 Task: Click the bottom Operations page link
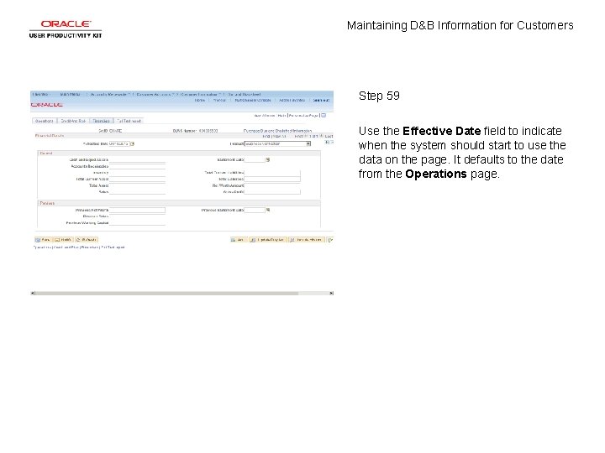43,247
